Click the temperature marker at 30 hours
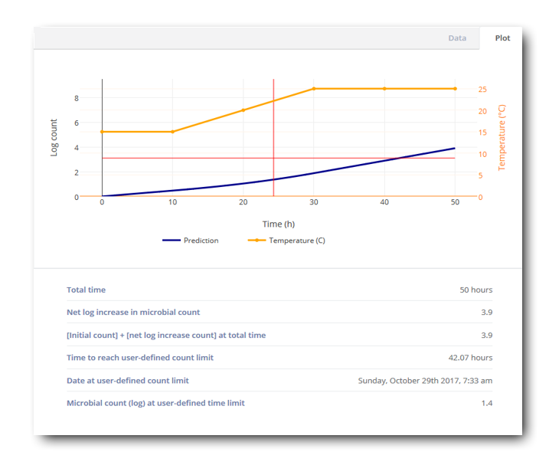 point(314,89)
